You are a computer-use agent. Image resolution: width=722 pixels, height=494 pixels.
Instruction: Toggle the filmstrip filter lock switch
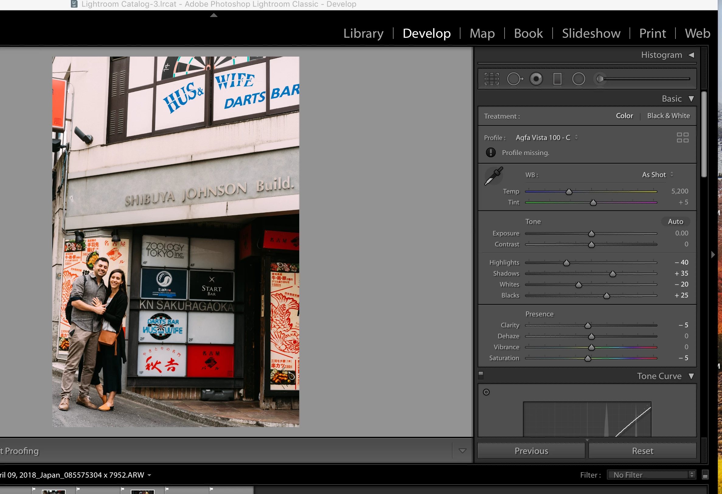click(x=705, y=475)
